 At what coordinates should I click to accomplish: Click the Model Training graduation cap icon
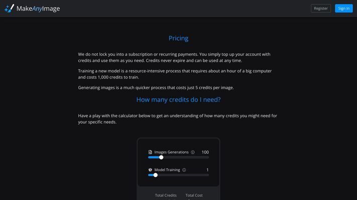(150, 170)
